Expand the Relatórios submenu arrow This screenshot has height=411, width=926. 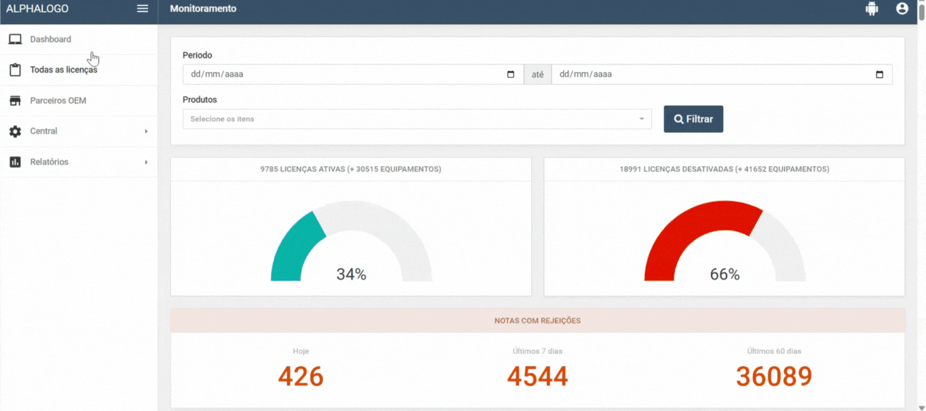(x=146, y=162)
